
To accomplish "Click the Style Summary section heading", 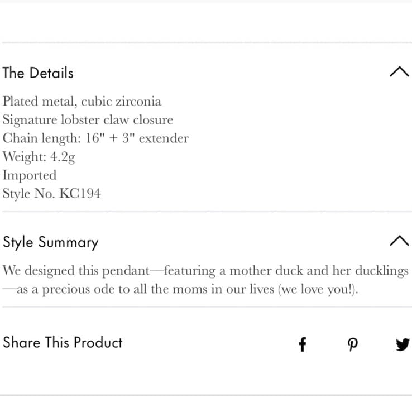I will [x=51, y=242].
